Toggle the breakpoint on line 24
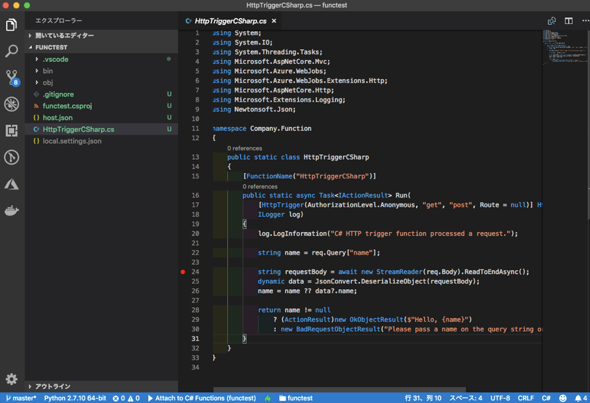590x403 pixels. 183,272
